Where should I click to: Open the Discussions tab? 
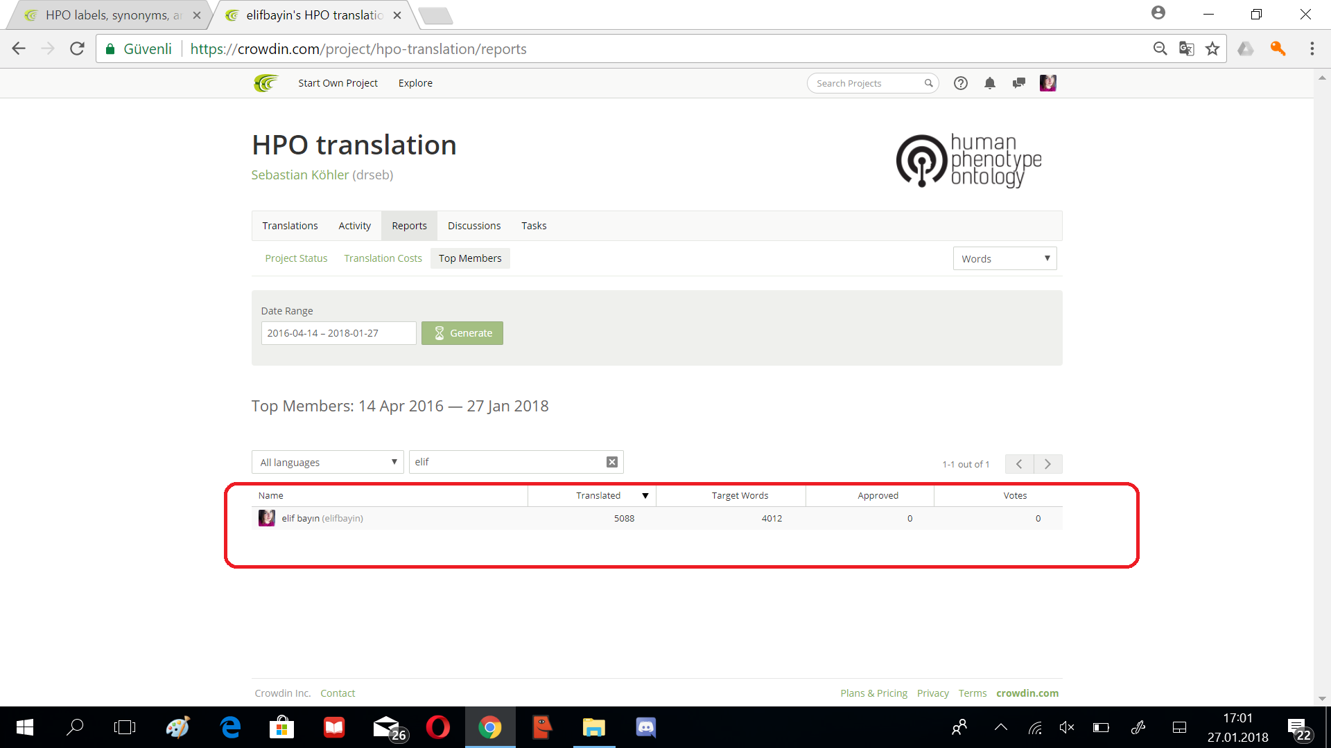(x=473, y=226)
